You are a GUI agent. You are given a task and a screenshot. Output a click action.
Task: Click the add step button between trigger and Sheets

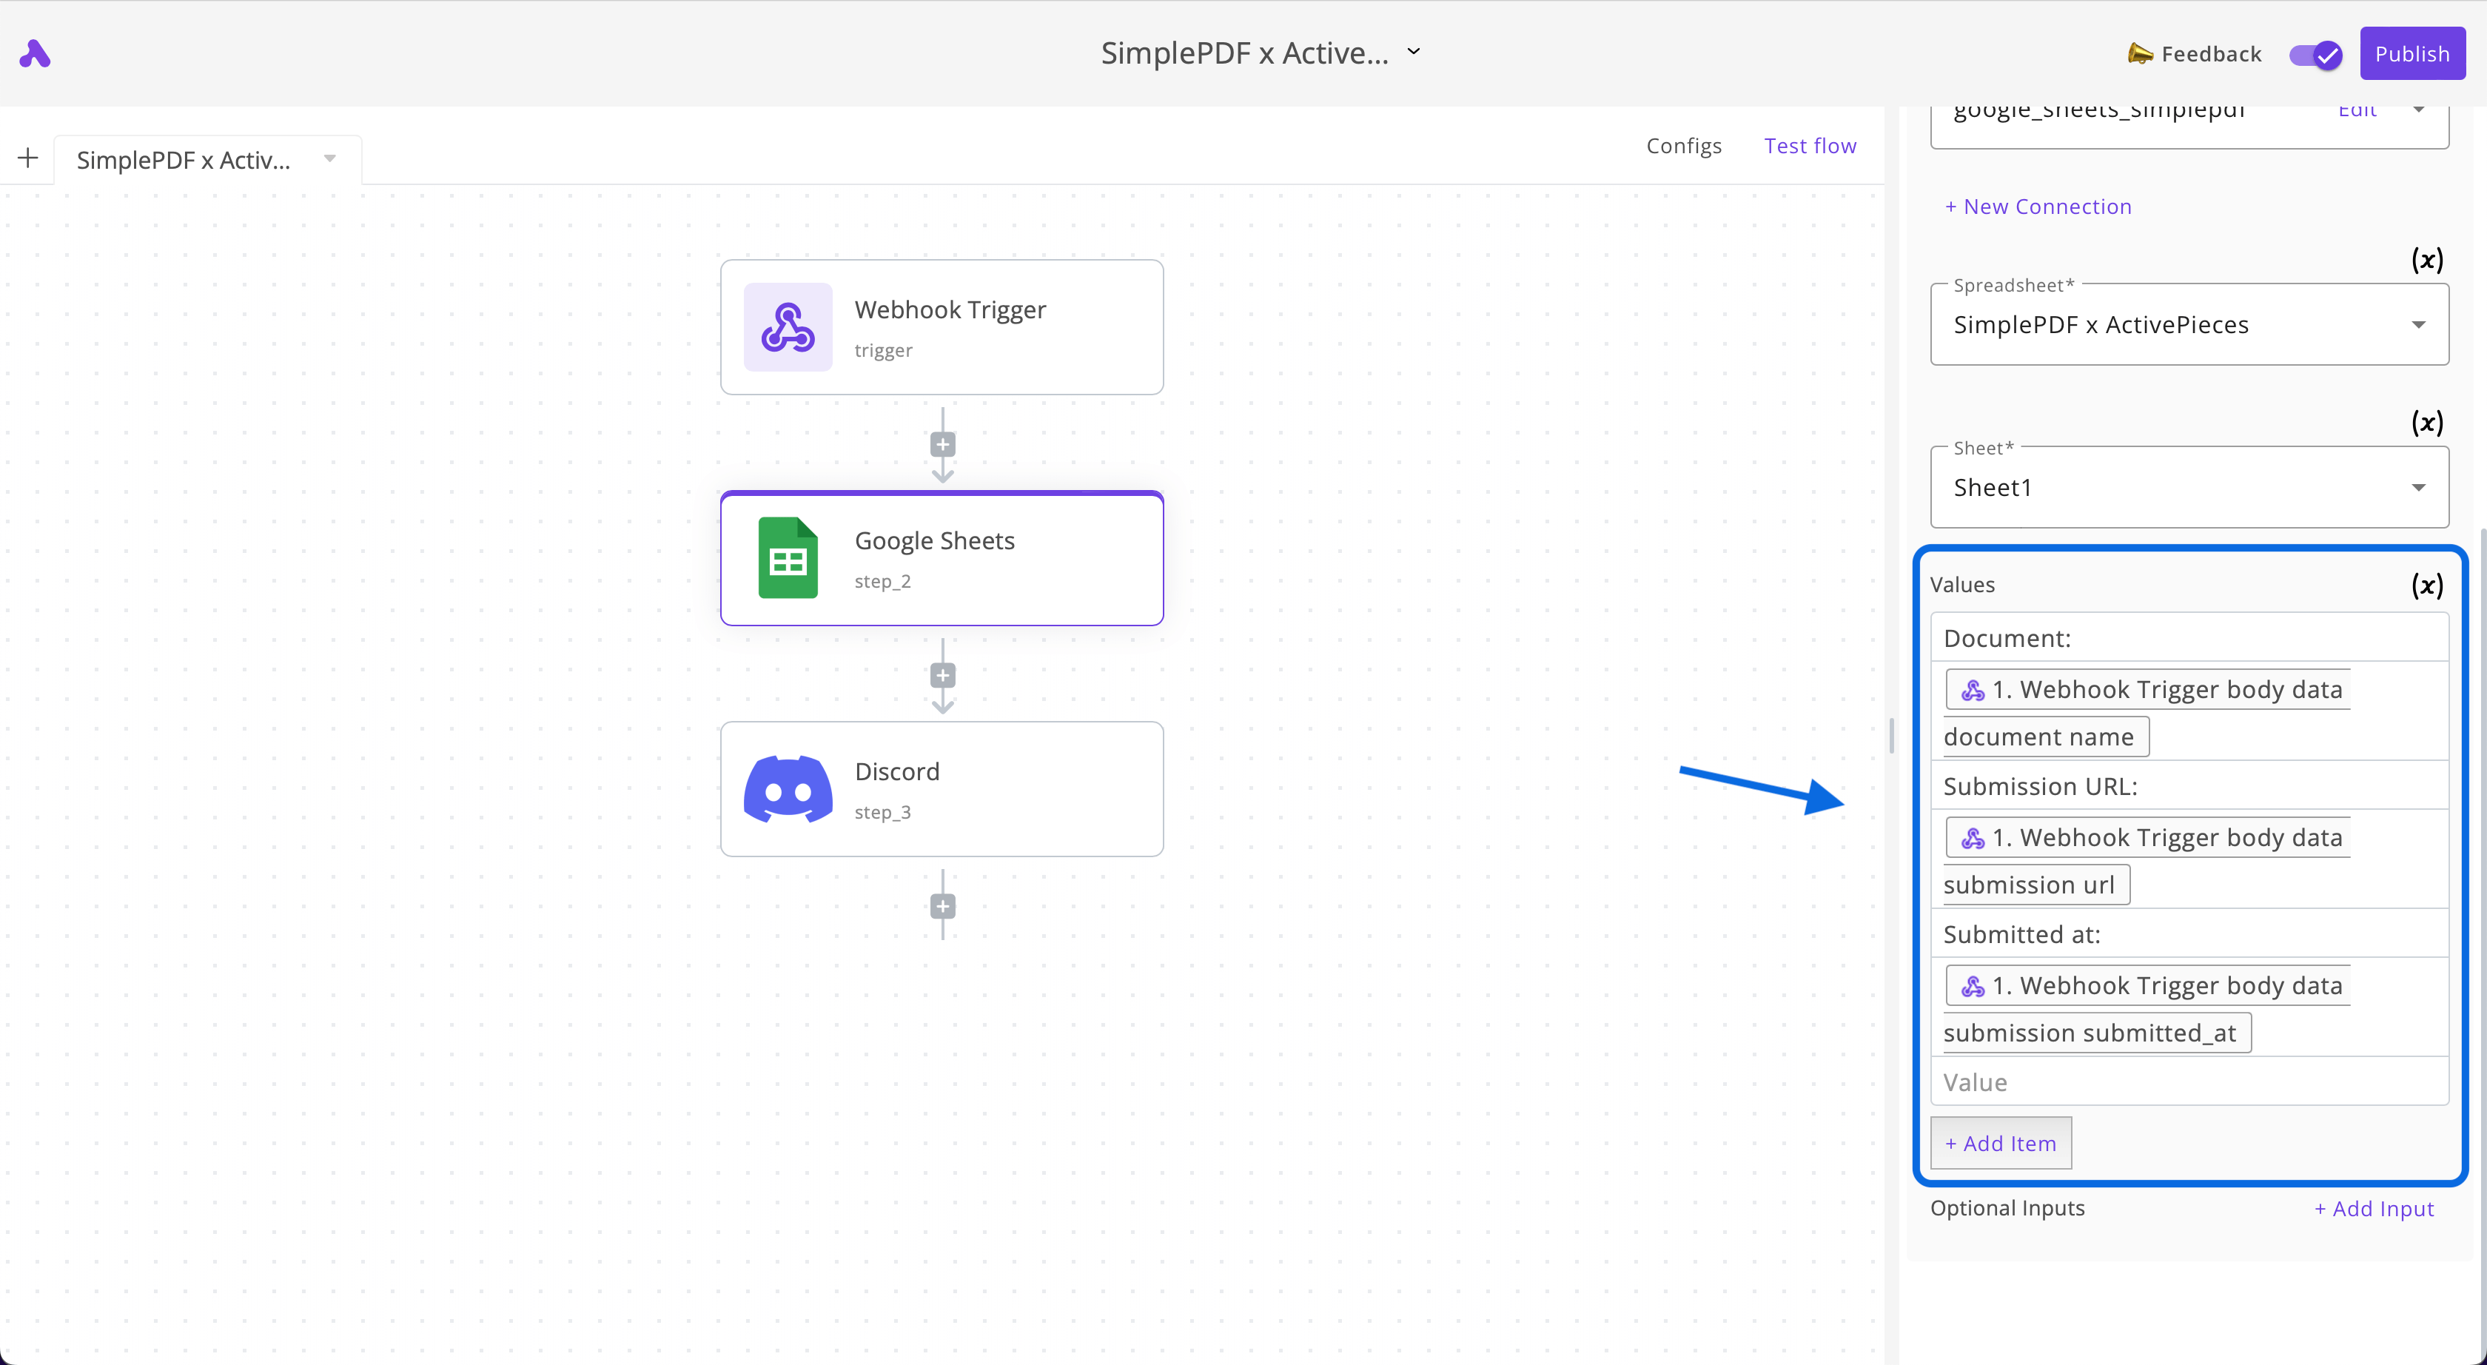click(941, 444)
